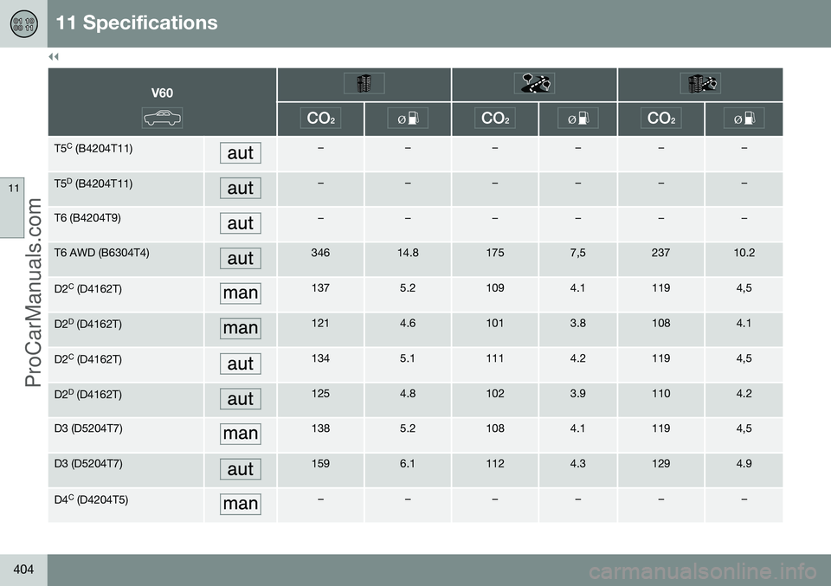Click the V60 table heading
831x586 pixels.
[162, 93]
